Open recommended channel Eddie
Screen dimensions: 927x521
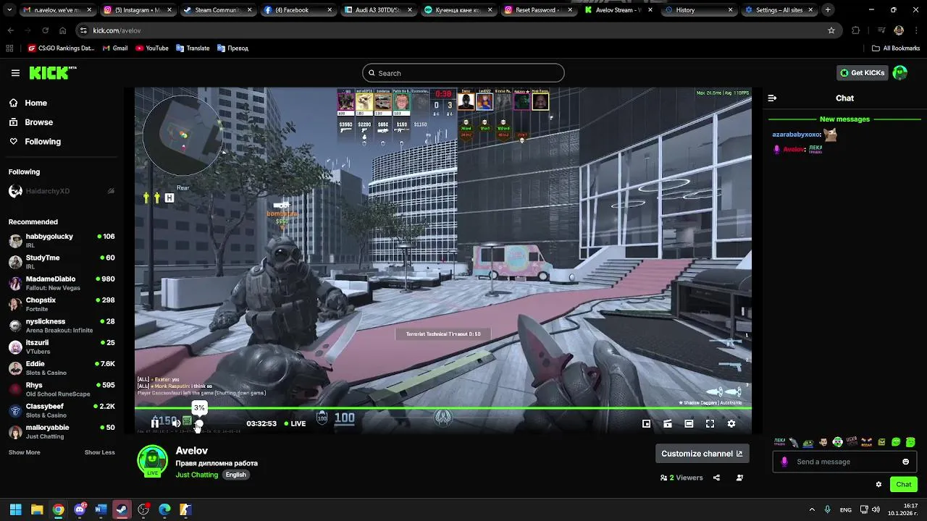coord(62,368)
